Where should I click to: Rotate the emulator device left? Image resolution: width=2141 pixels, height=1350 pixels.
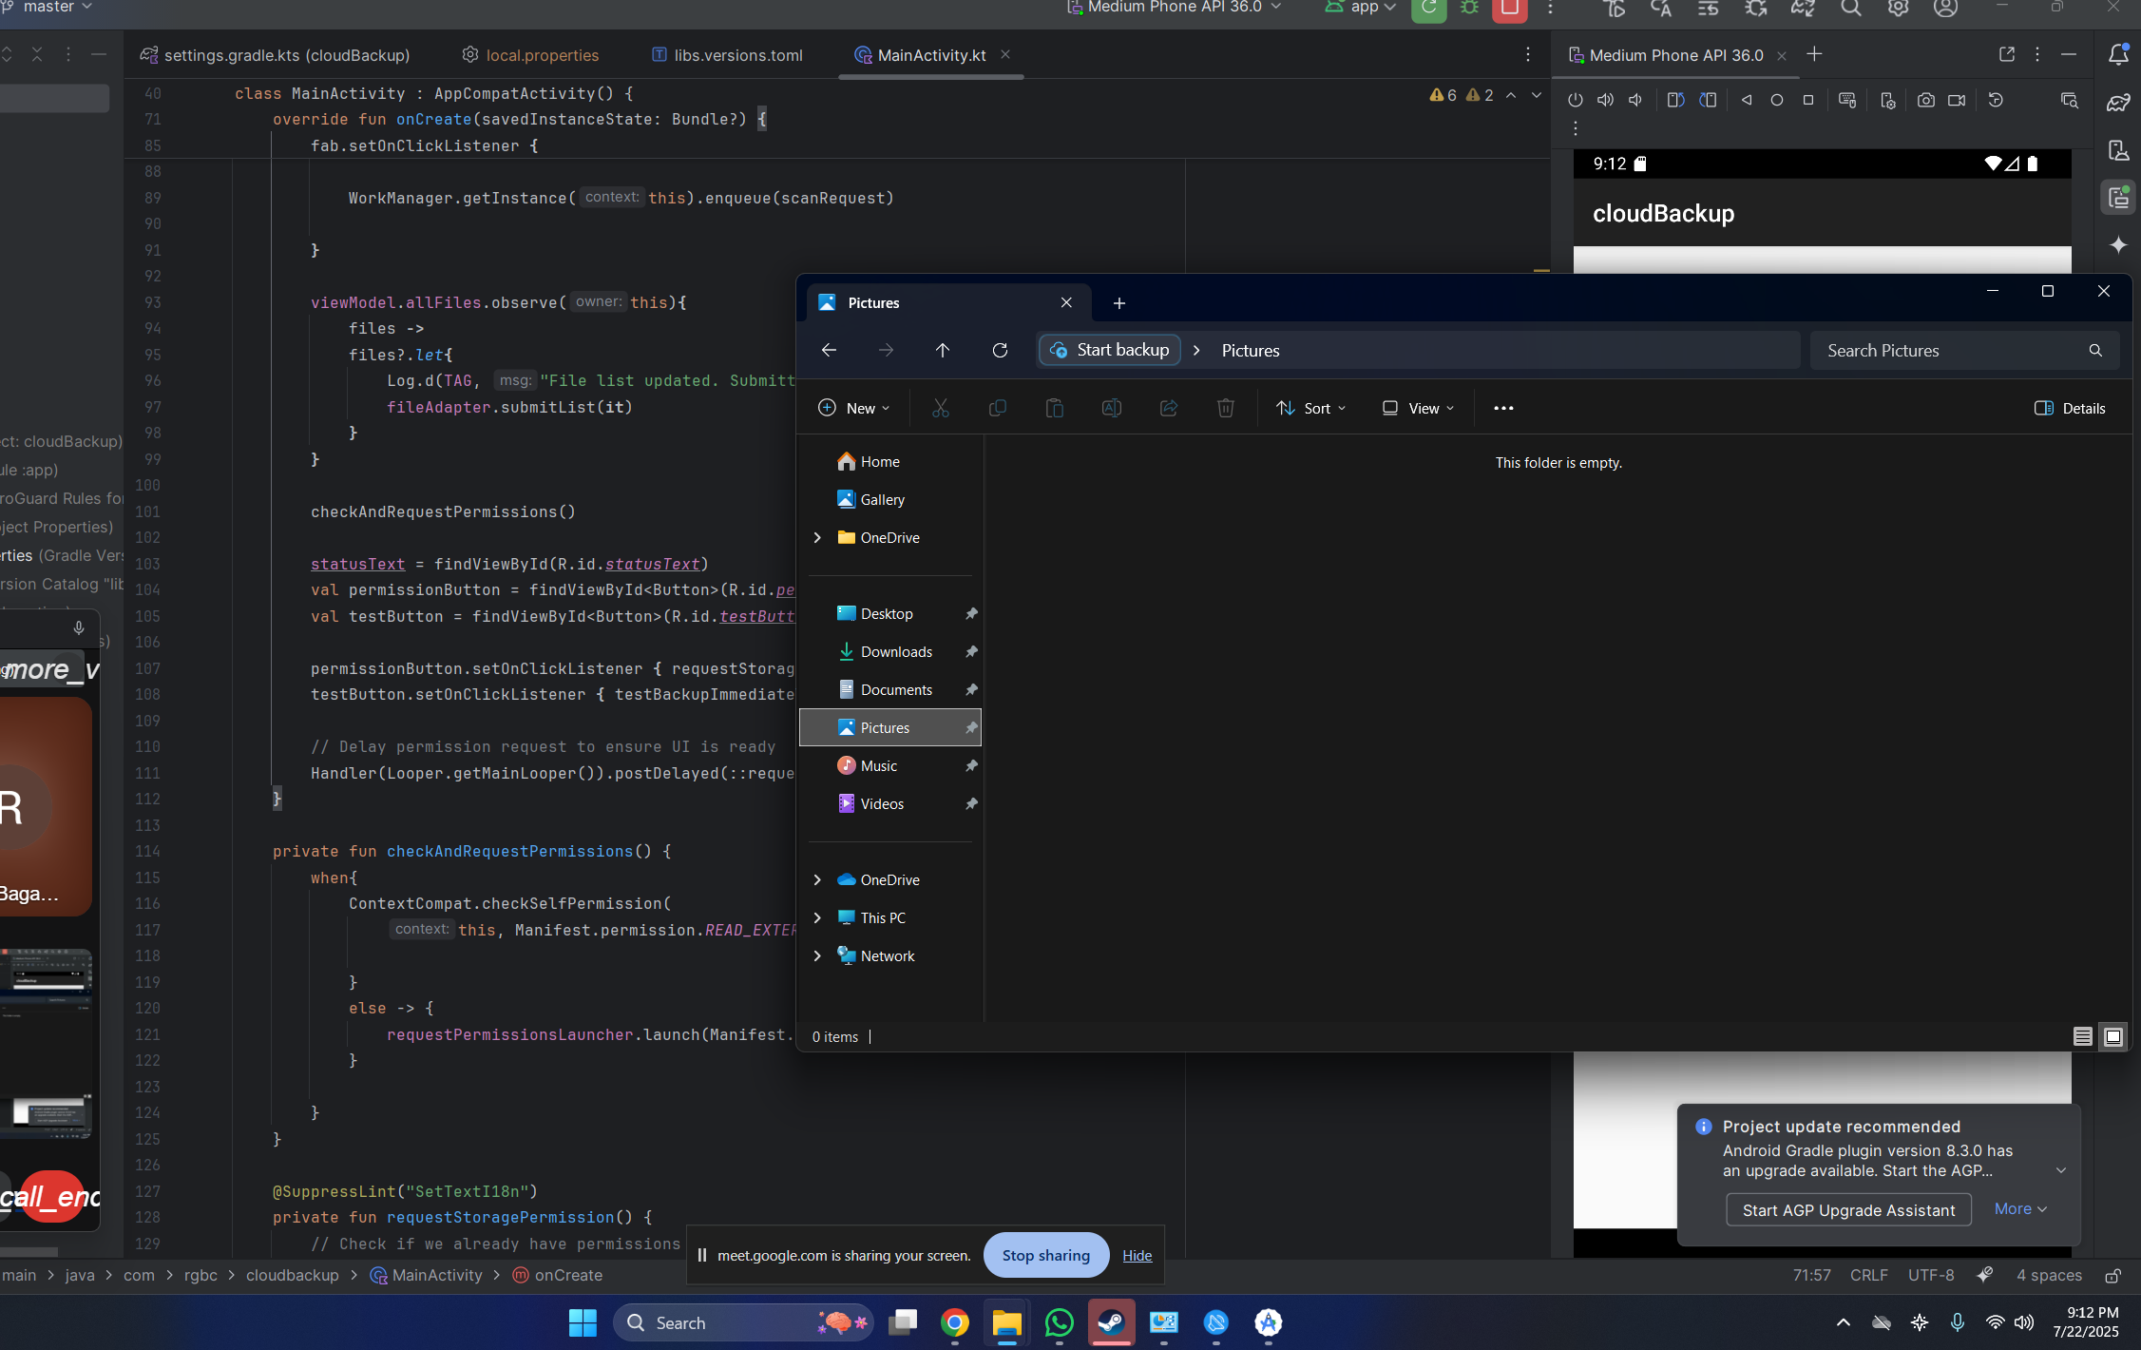(x=1675, y=100)
